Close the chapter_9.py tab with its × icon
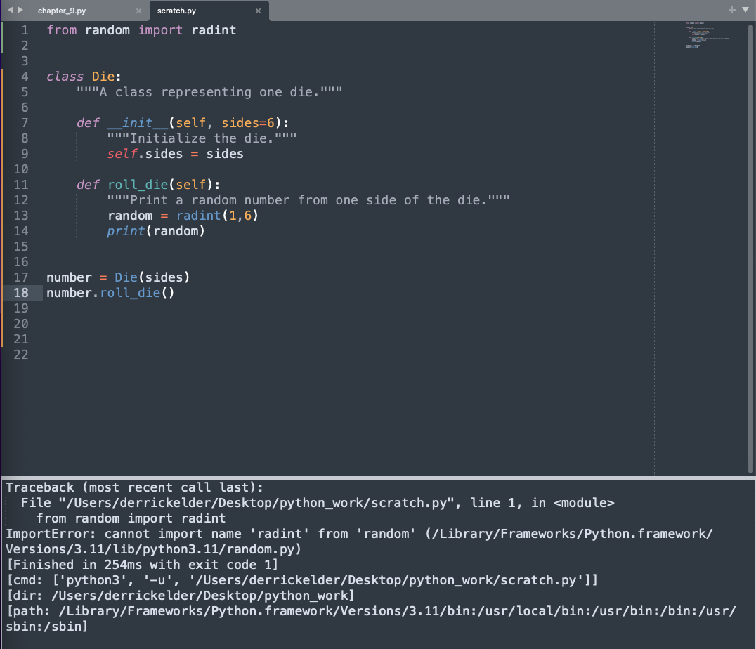 point(138,11)
